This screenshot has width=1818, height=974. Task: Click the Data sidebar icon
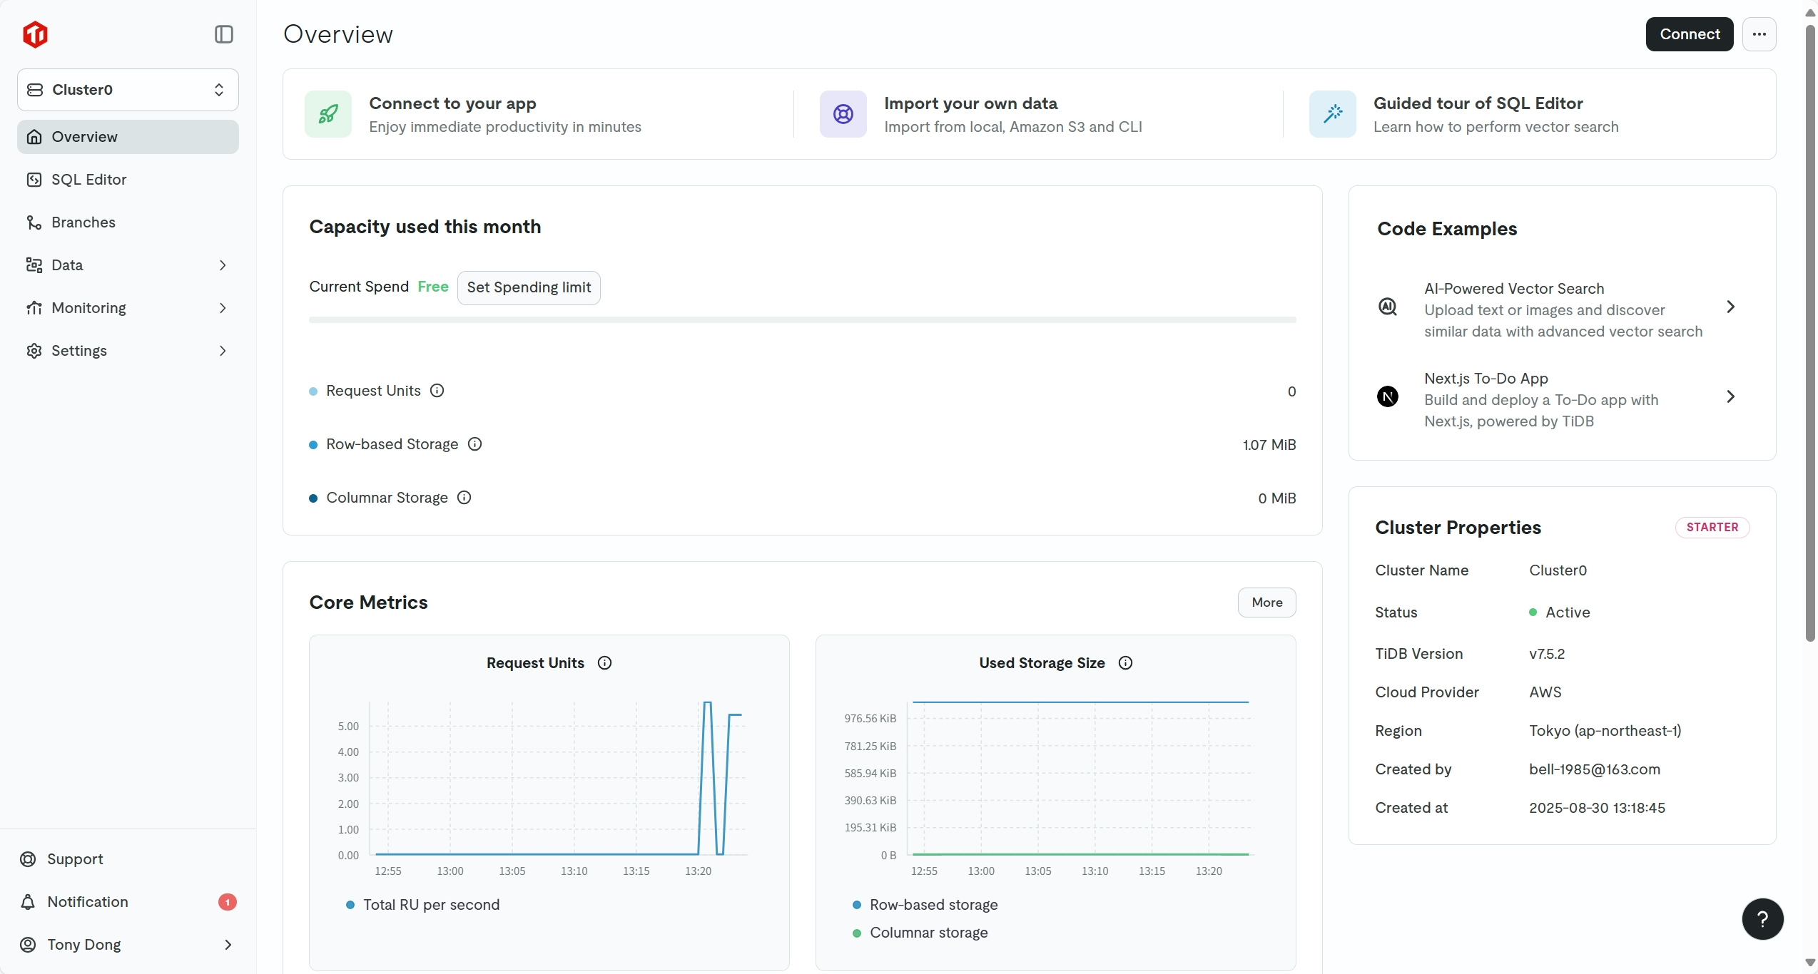(34, 265)
